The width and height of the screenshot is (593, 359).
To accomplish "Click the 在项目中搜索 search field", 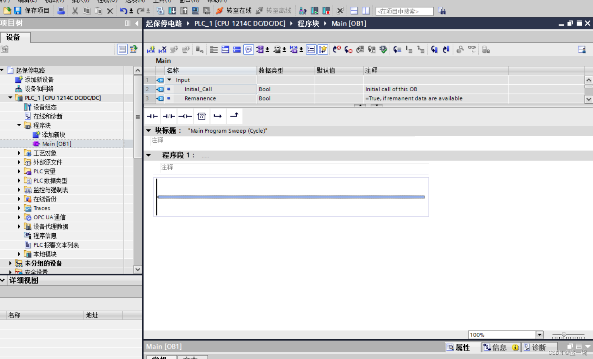I will [404, 11].
